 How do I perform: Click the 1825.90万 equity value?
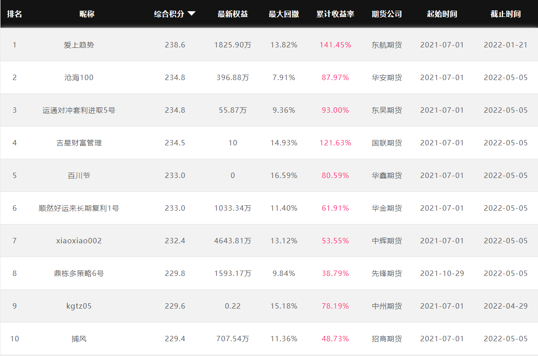click(x=232, y=45)
